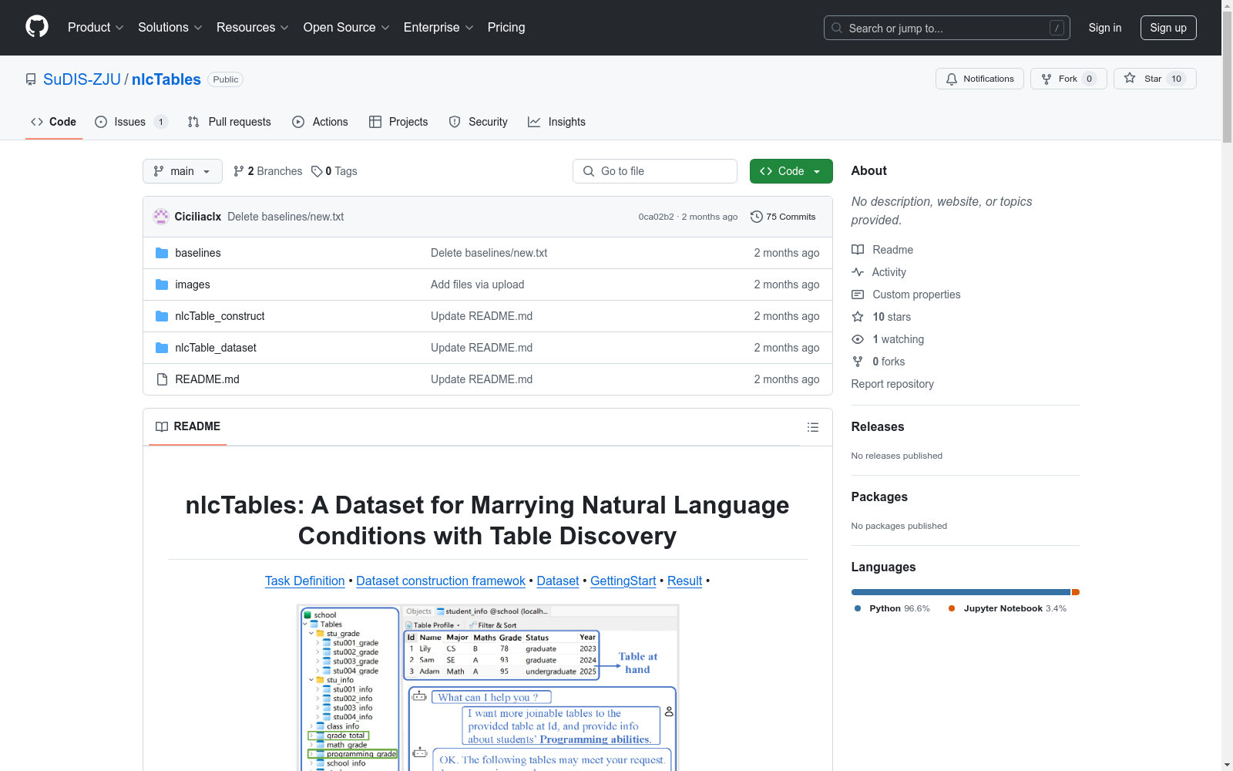
Task: Open the green Code dropdown button
Action: [x=791, y=171]
